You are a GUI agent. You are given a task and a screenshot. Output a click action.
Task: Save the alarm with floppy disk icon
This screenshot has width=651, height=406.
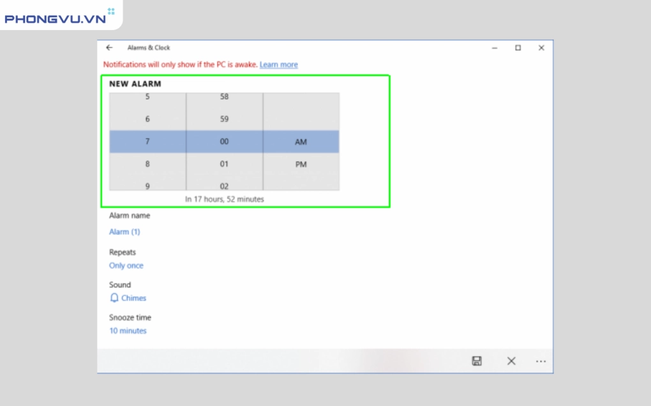[477, 361]
